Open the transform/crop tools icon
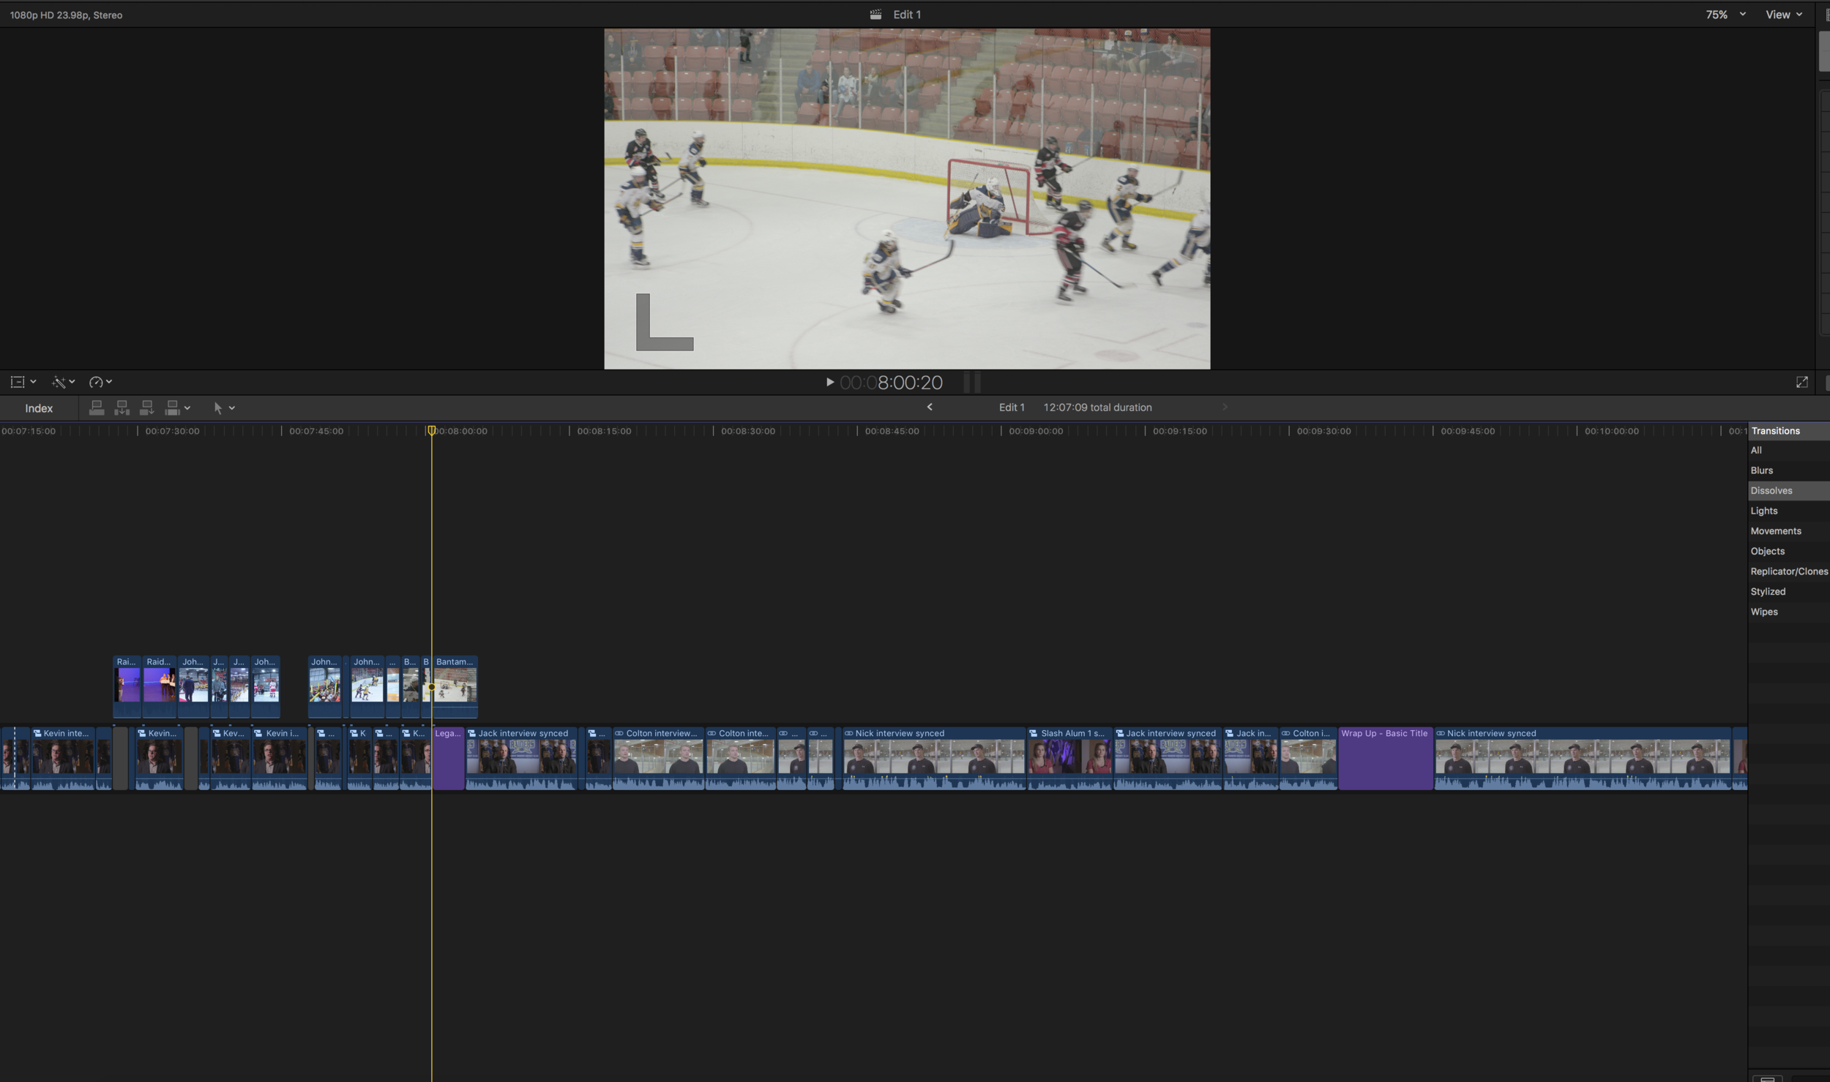 18,382
